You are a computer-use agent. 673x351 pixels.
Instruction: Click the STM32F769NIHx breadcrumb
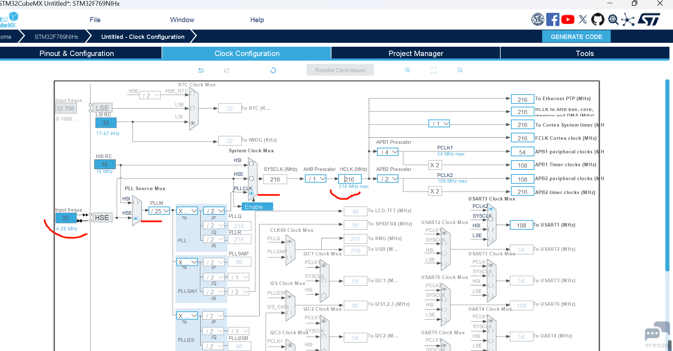(x=56, y=37)
